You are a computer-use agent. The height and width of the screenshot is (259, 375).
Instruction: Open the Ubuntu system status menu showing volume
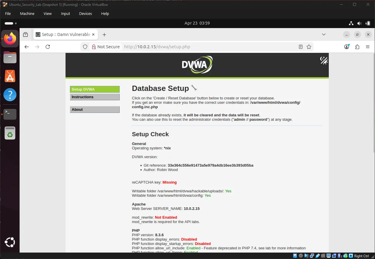pyautogui.click(x=359, y=23)
